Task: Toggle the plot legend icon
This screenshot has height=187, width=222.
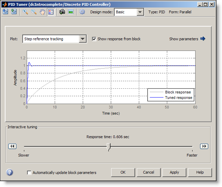Action: tap(51, 12)
